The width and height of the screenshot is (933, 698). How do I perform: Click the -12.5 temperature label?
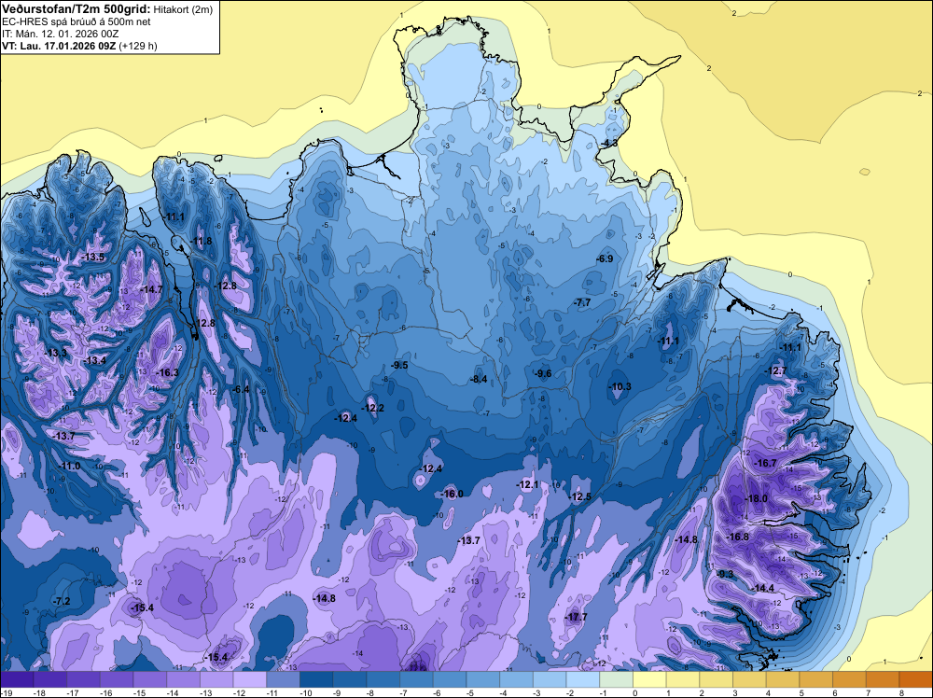[x=579, y=496]
